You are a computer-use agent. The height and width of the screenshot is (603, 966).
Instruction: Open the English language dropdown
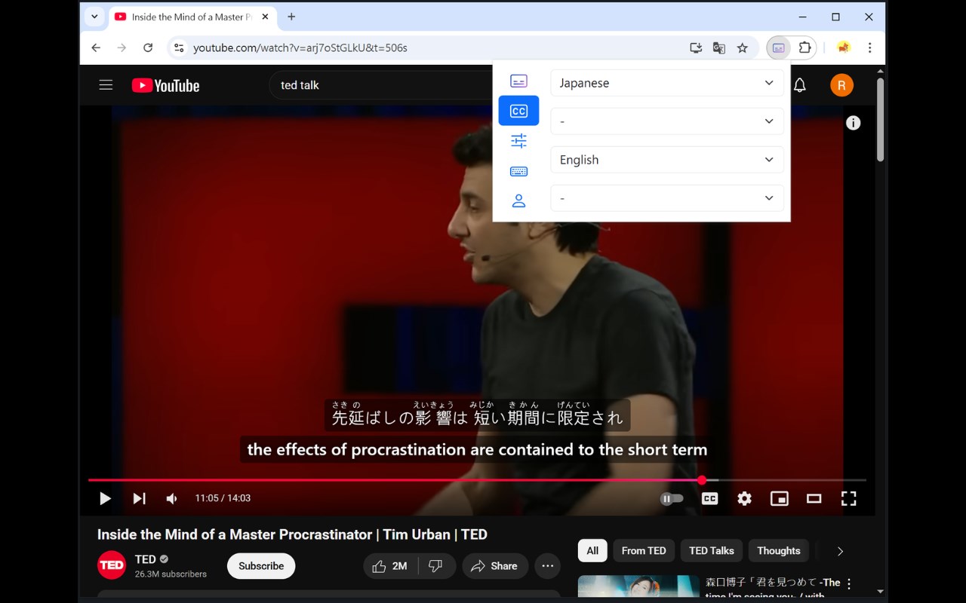click(666, 160)
